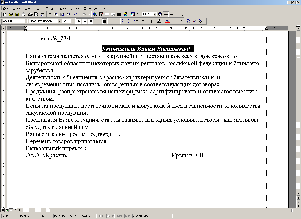This screenshot has height=219, width=301.
Task: Open Word Help question icon
Action: [160, 14]
